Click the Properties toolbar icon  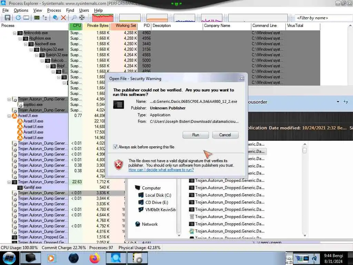click(55, 18)
